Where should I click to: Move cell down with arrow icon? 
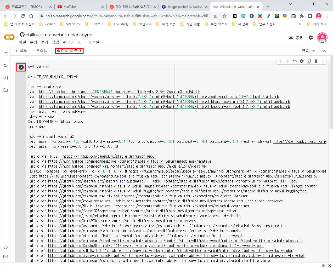point(287,61)
